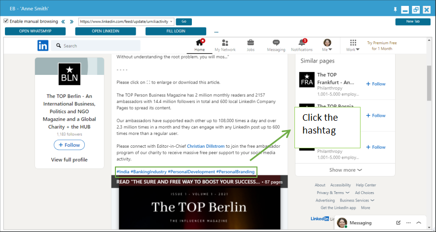Screen dimensions: 436x232
Task: Follow The TOP Berlin page
Action: [69, 145]
